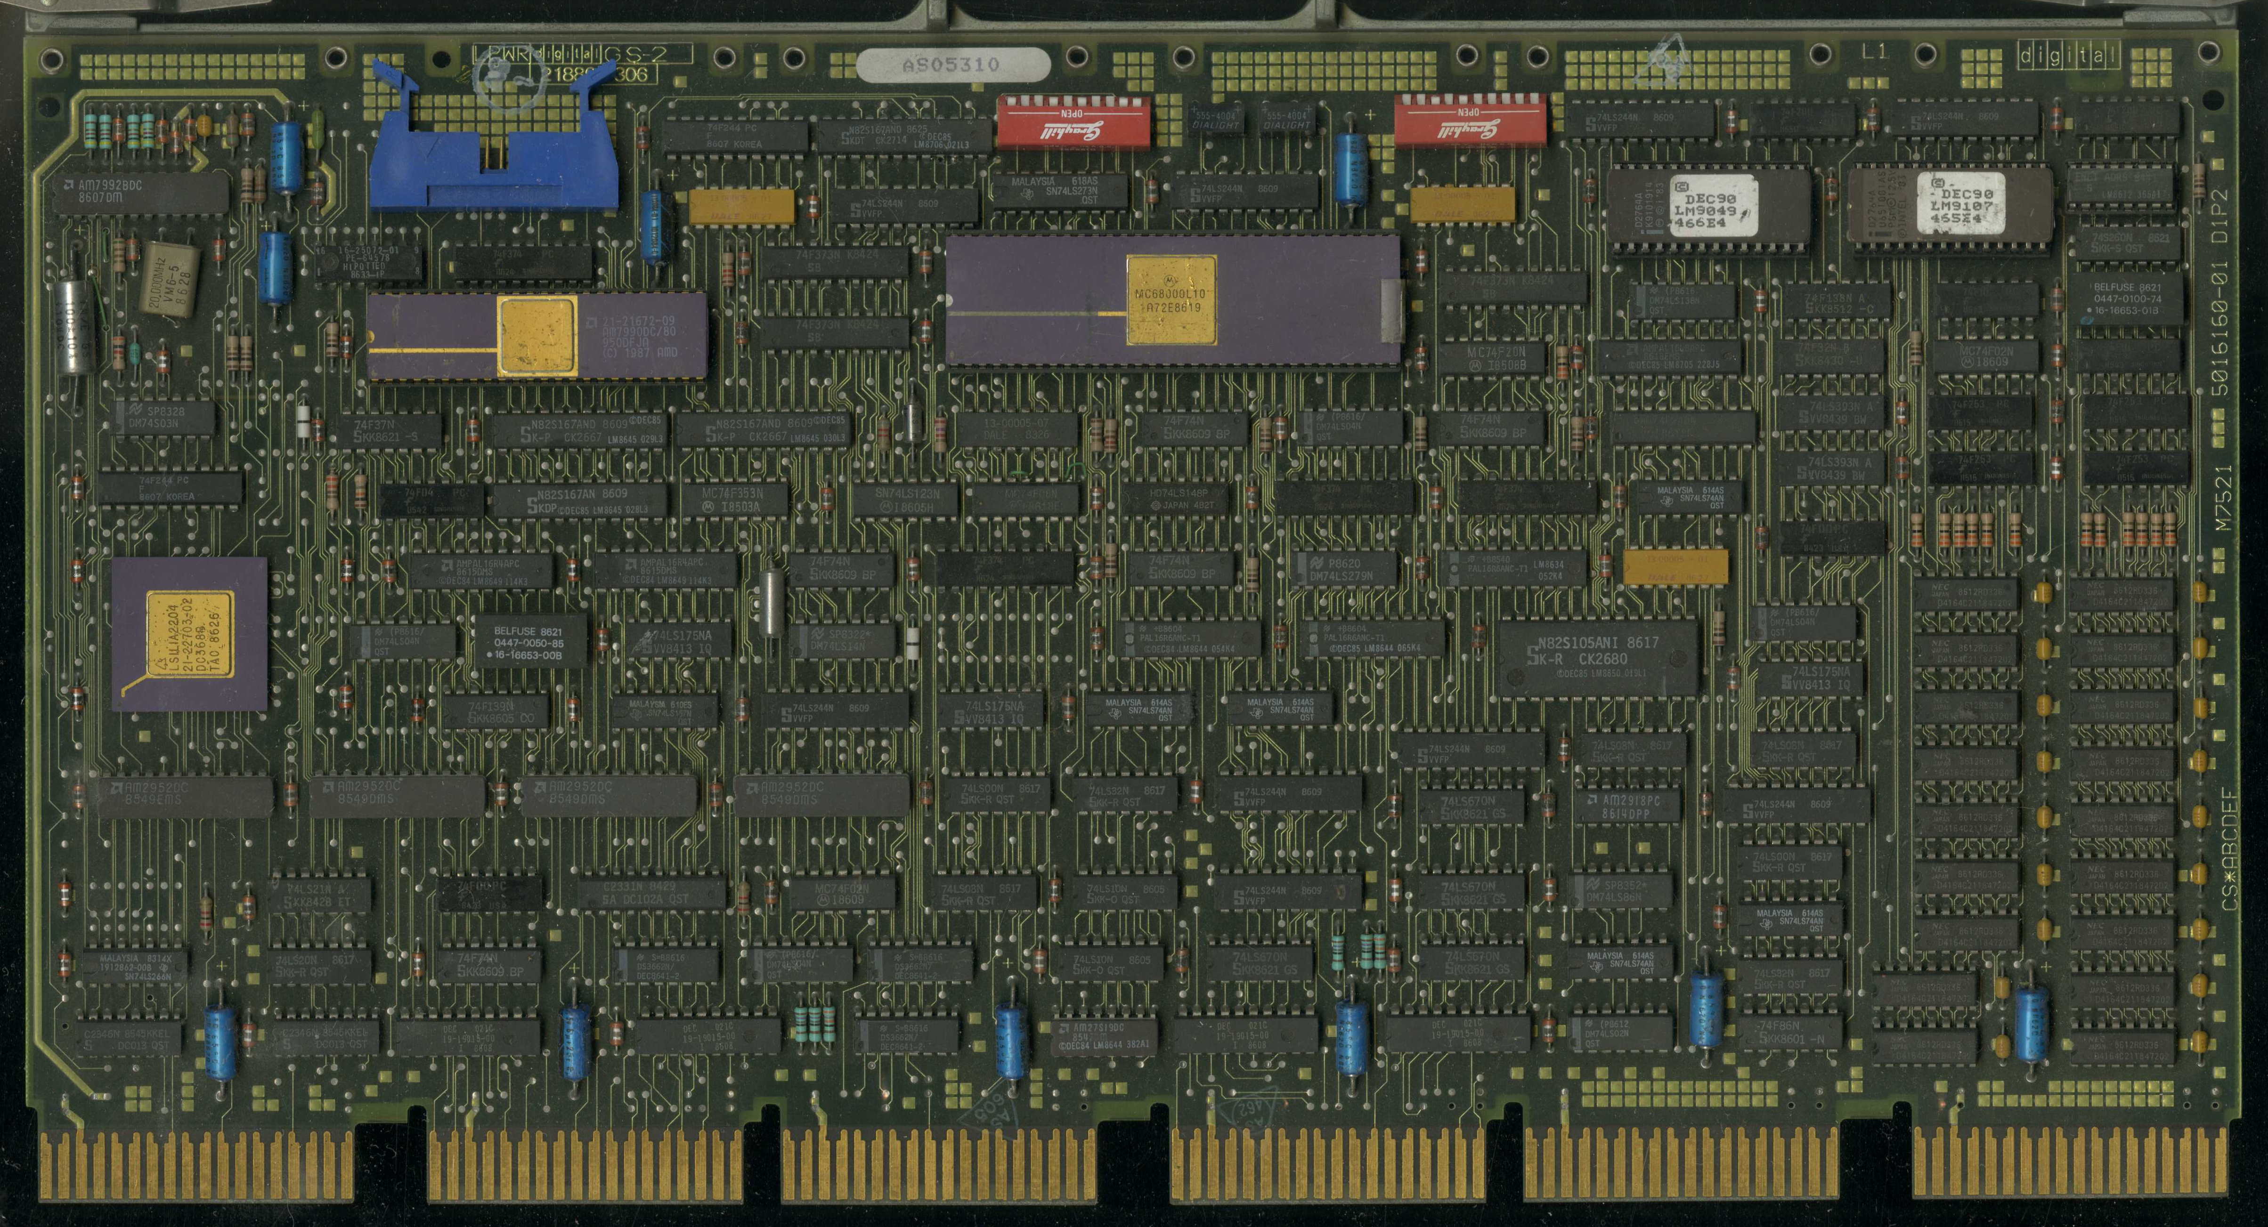The height and width of the screenshot is (1227, 2268).
Task: Click the AM7992BDC chip at top left
Action: coord(141,193)
